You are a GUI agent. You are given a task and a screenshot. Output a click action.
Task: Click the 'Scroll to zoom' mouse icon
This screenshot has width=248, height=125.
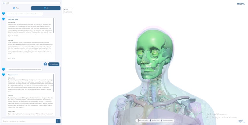150,120
